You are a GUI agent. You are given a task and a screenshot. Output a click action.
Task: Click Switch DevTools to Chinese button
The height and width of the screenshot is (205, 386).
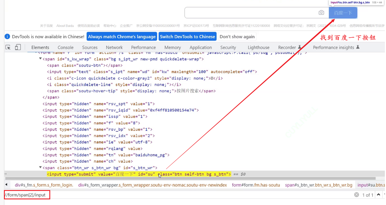coord(187,37)
